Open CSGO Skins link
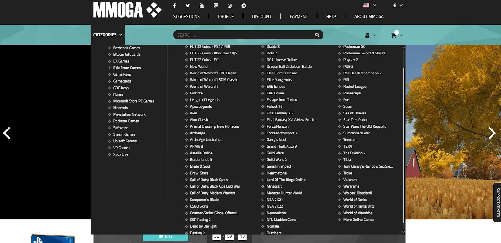This screenshot has width=501, height=243. point(199,206)
